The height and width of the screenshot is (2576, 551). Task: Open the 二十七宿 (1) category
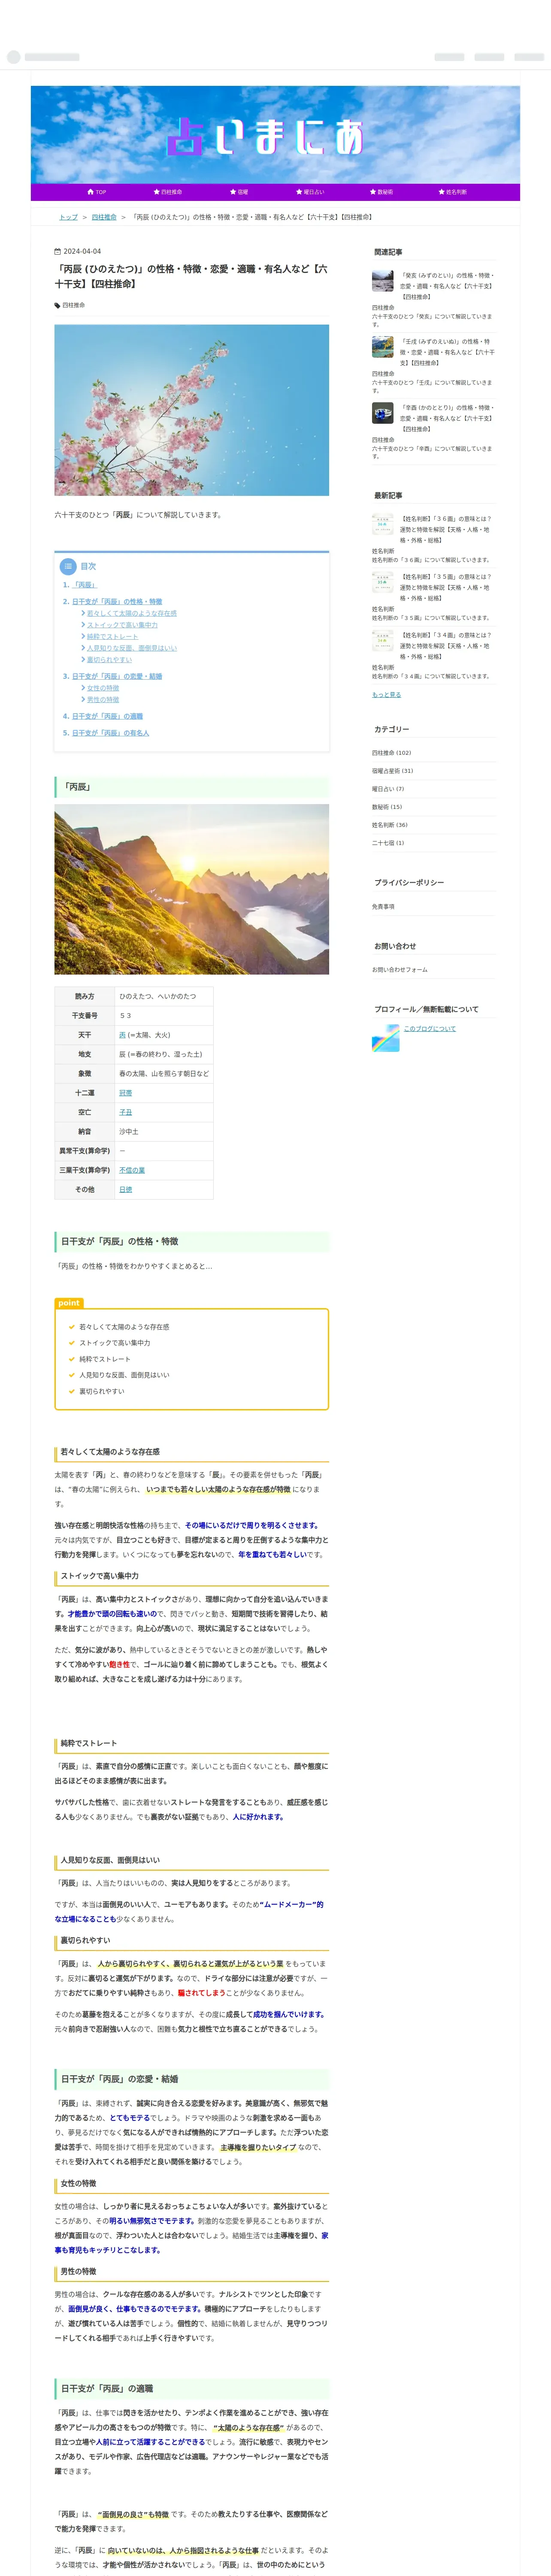pyautogui.click(x=388, y=843)
